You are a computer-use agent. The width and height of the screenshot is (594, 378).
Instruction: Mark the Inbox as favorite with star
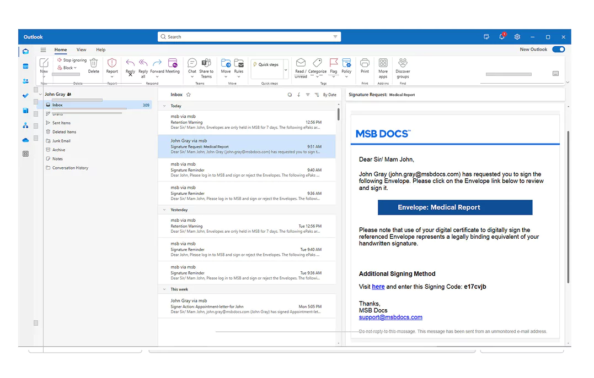click(x=189, y=95)
